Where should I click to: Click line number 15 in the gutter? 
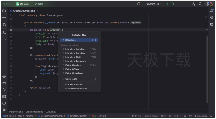(x=11, y=30)
